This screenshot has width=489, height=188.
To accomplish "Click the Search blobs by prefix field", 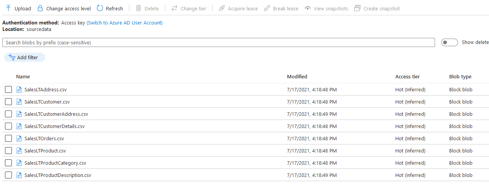I will coord(218,42).
